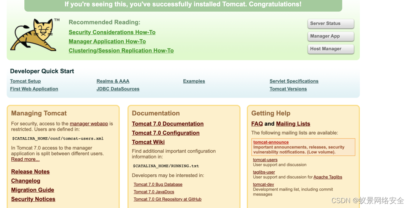Follow the Apache Taglibs link

328,177
